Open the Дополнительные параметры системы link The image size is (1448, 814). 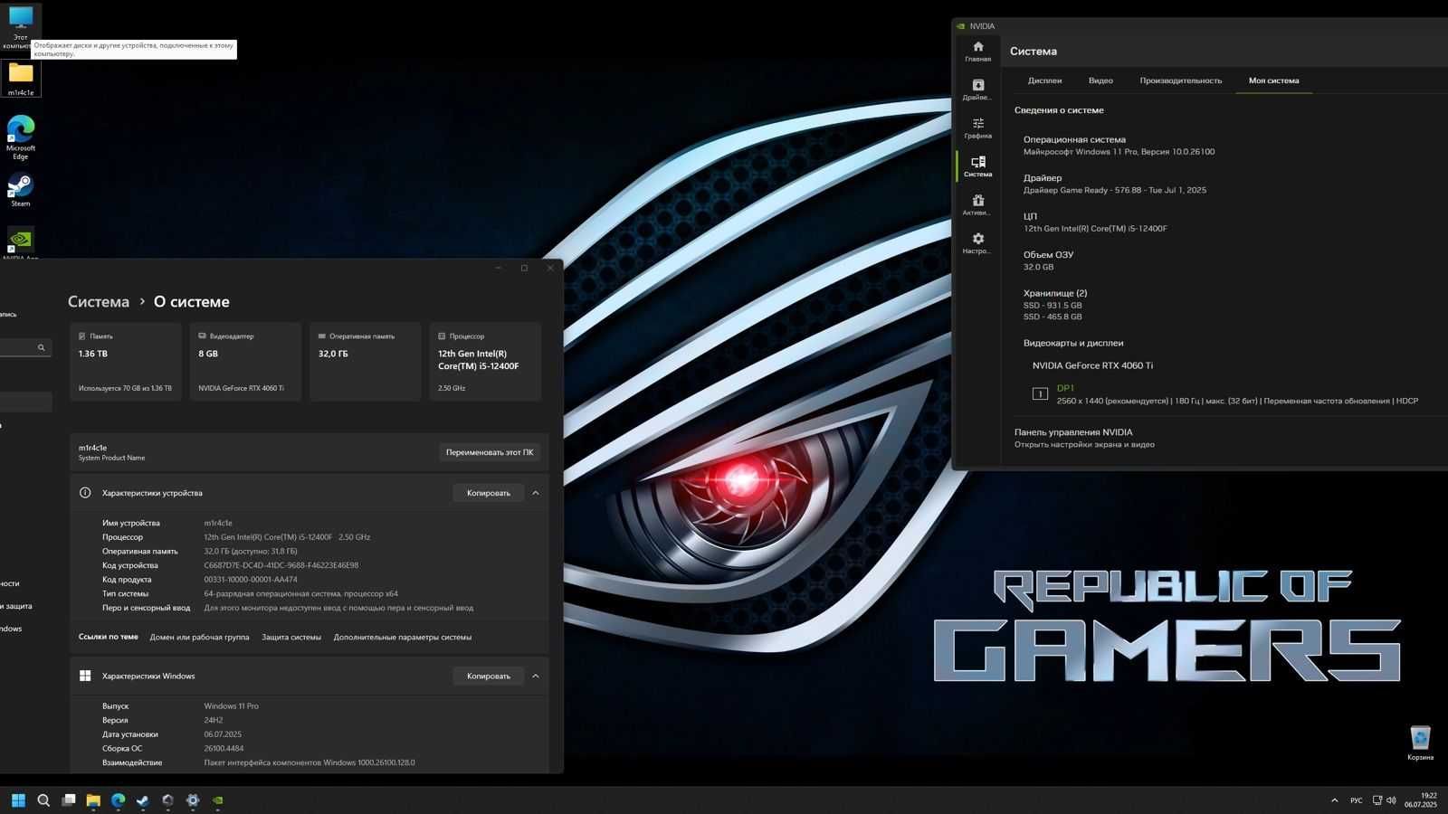(x=402, y=637)
